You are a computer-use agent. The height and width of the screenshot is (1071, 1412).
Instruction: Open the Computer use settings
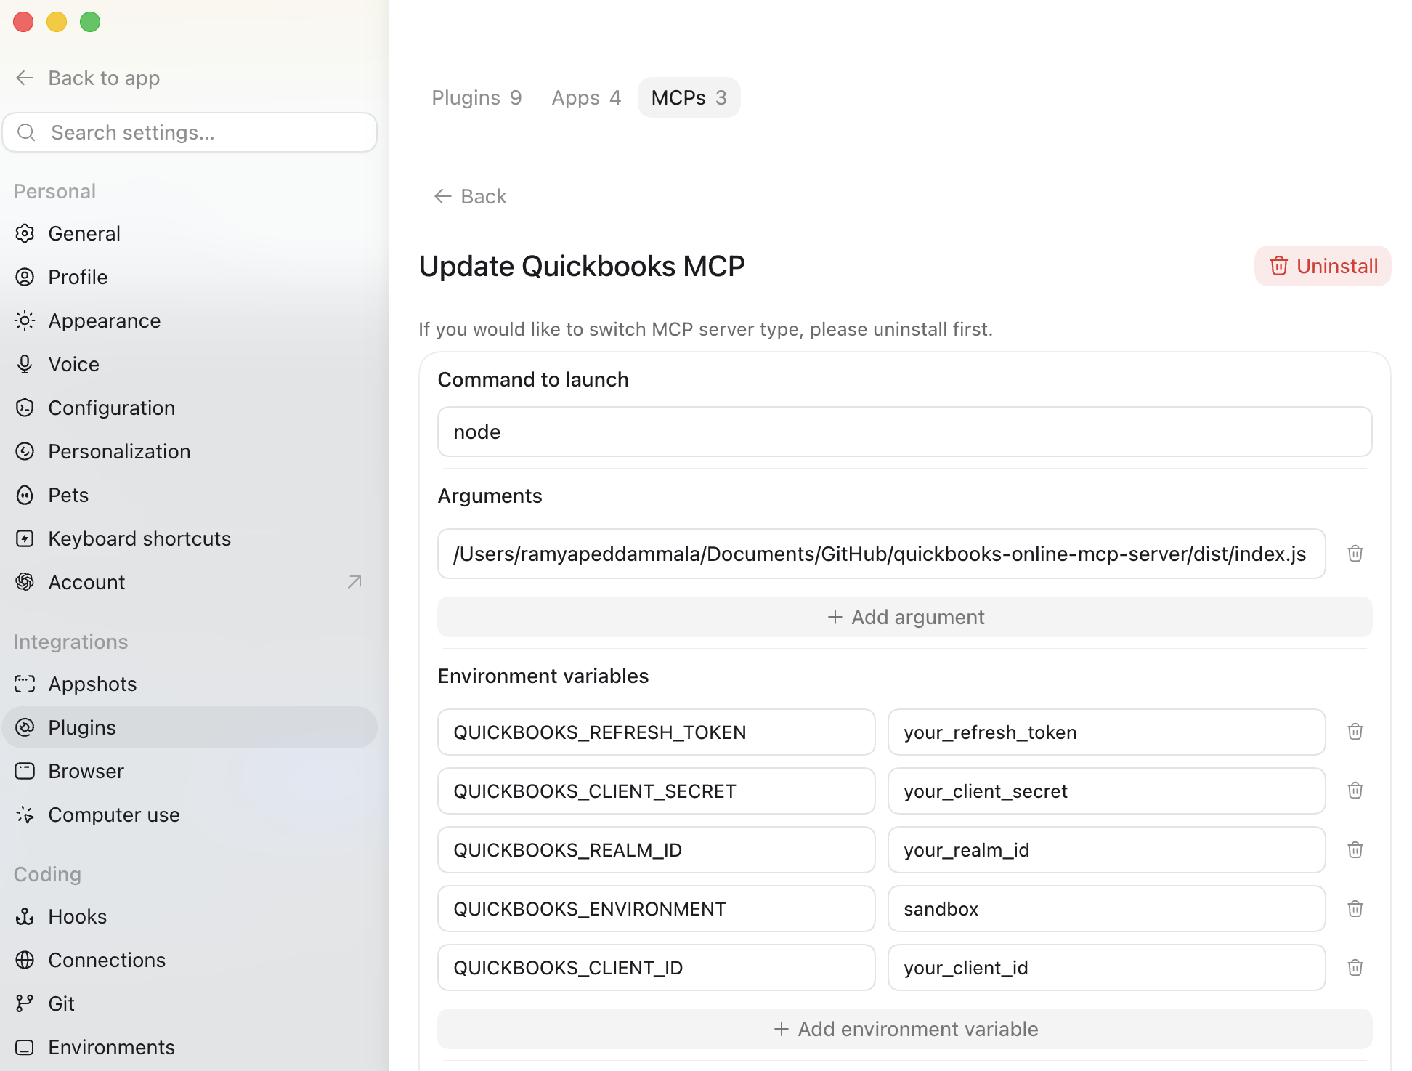click(x=190, y=815)
